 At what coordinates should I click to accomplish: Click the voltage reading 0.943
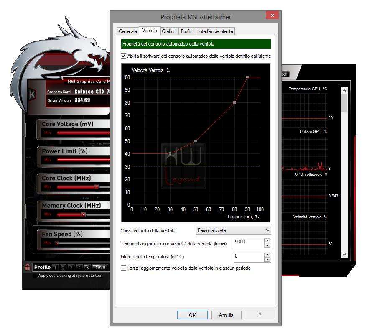pyautogui.click(x=333, y=196)
